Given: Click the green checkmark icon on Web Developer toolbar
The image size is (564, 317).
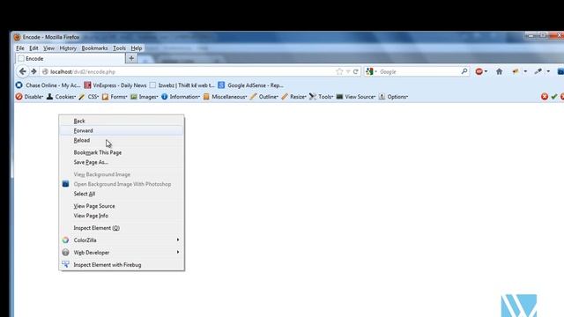Looking at the screenshot, I should 554,96.
